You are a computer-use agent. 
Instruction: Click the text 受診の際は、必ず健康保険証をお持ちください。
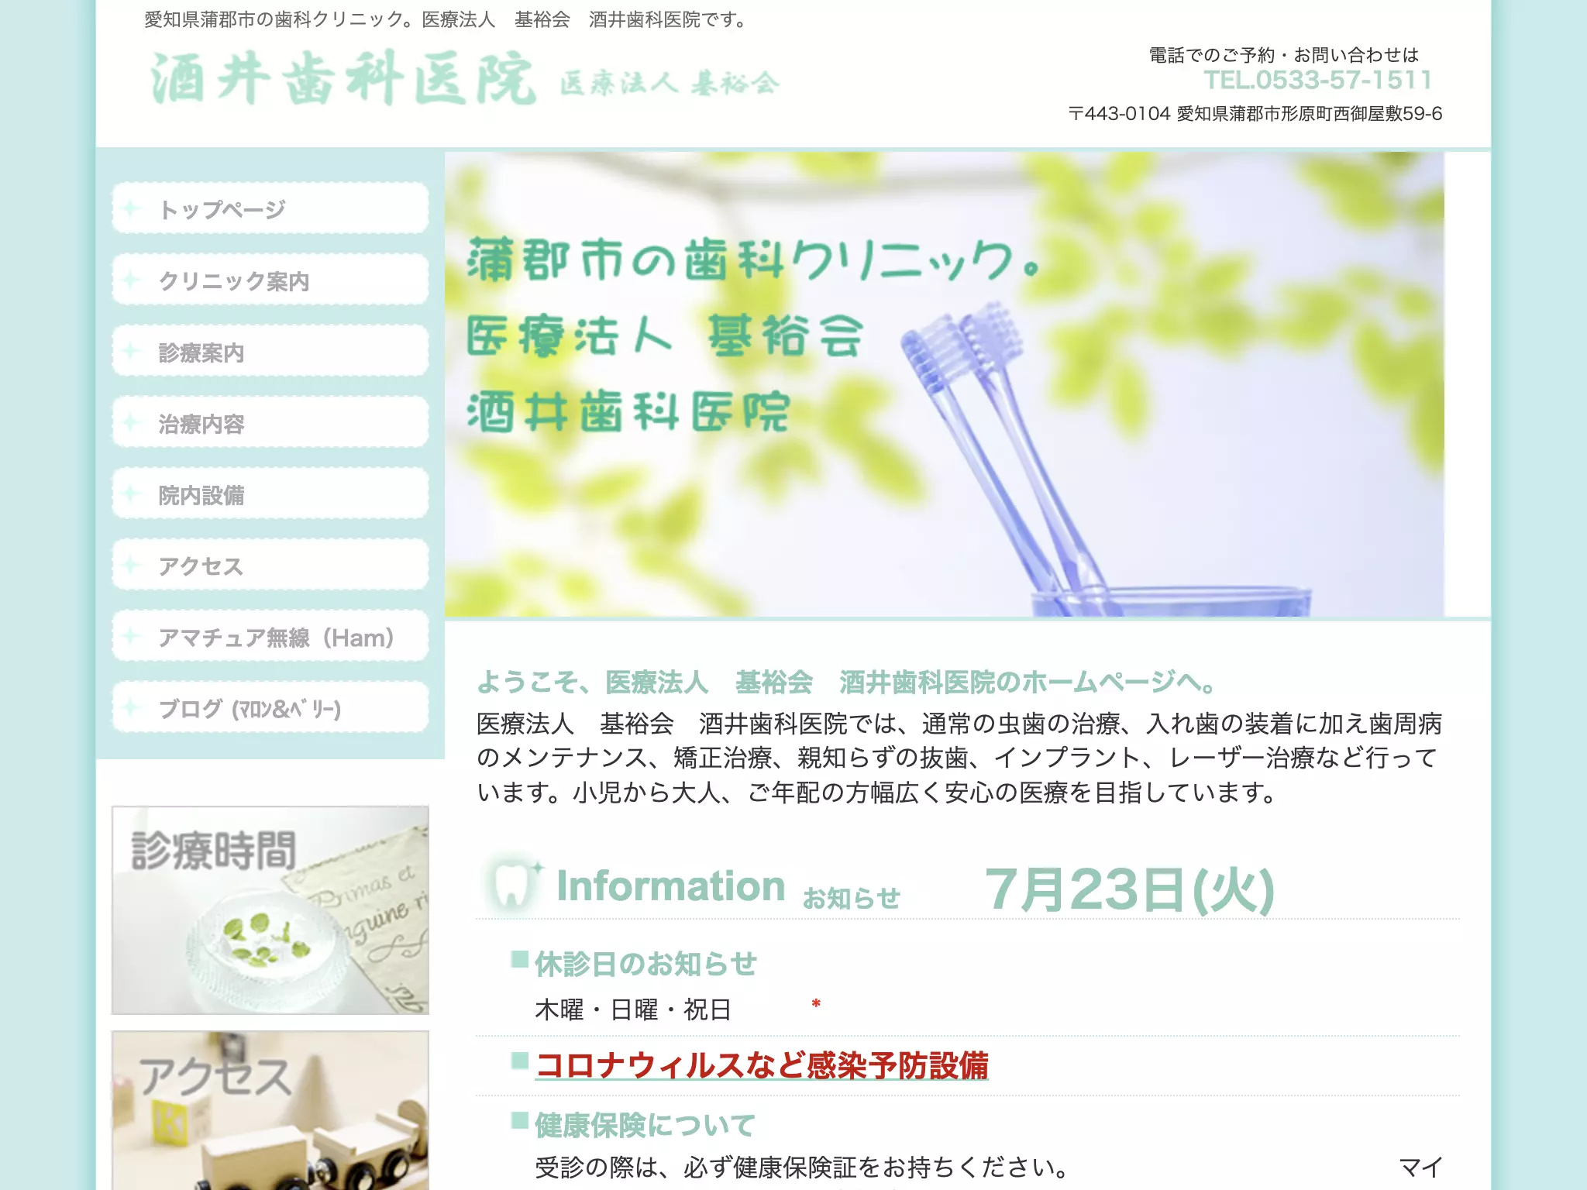tap(802, 1168)
